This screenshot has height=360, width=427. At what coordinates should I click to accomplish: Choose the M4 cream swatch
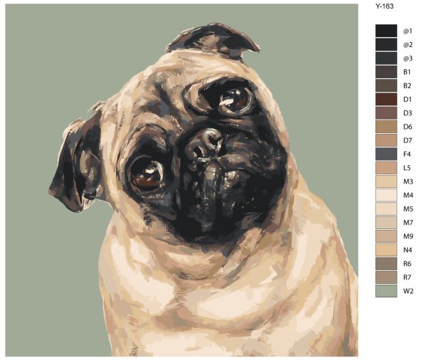point(386,195)
